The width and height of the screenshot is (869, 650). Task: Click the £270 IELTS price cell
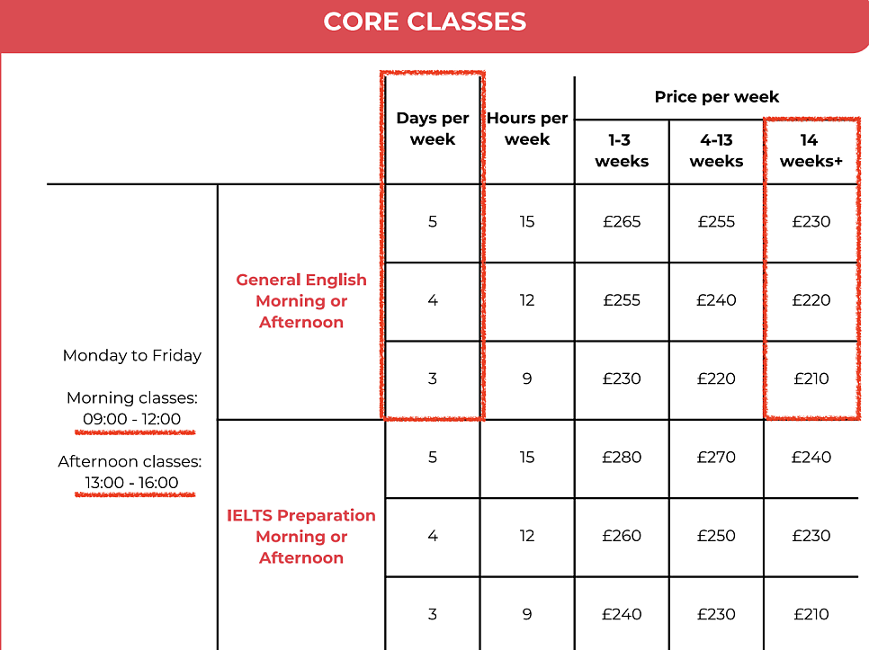716,458
